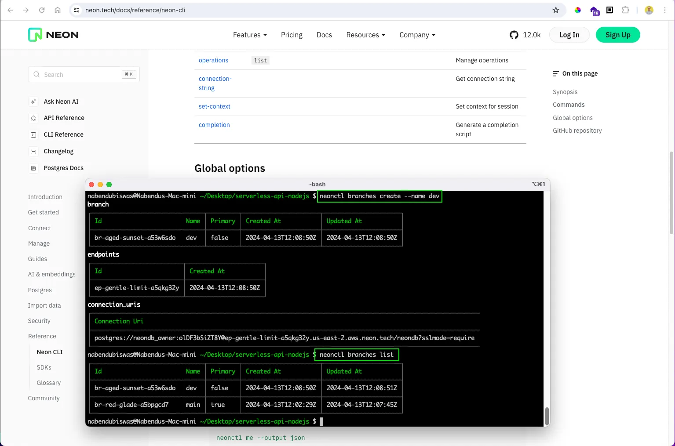Expand the Features dropdown
Viewport: 675px width, 446px height.
[x=250, y=35]
